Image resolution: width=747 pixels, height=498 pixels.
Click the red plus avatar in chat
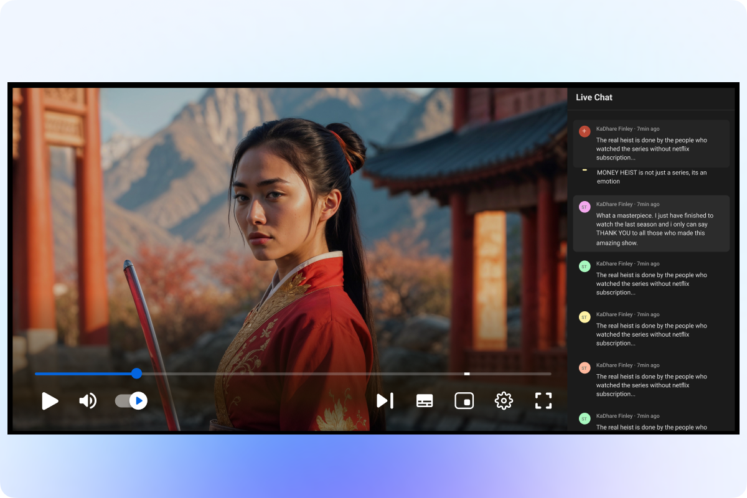tap(585, 131)
